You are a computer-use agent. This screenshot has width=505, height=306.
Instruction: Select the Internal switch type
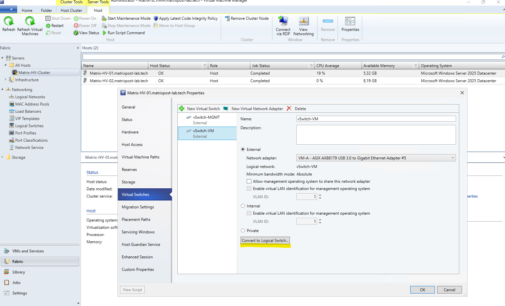(243, 206)
